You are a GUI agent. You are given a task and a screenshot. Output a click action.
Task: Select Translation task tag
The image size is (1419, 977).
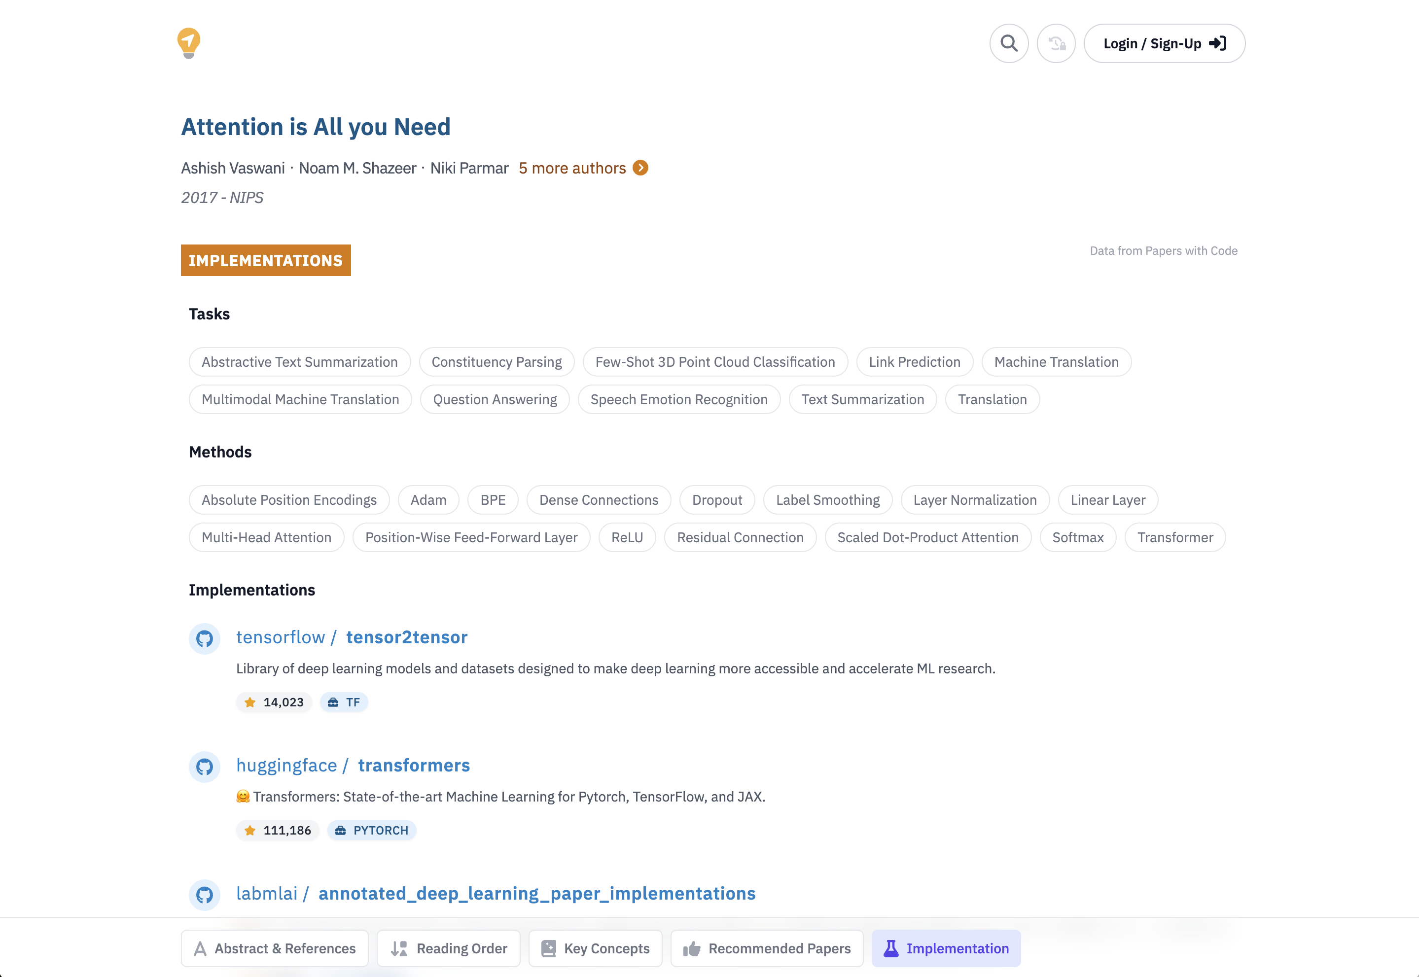tap(993, 399)
